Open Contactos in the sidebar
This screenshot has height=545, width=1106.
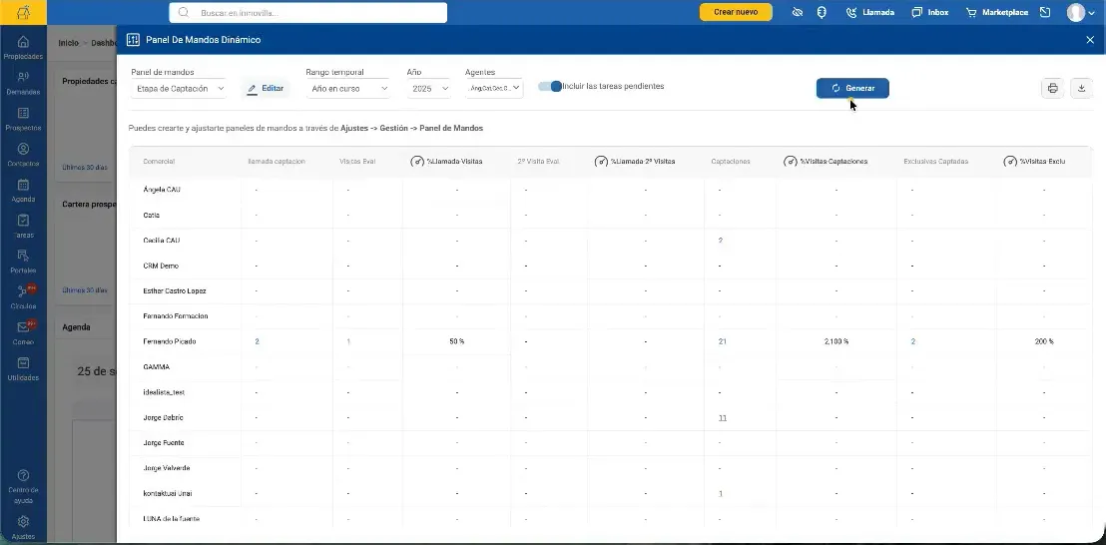point(23,155)
